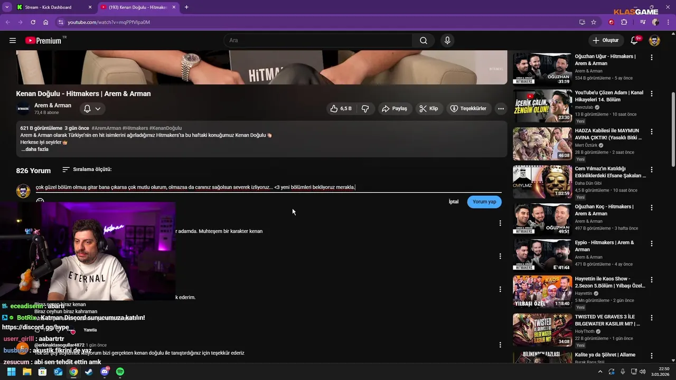Open the Cem Yılmaz video thumbnail

tap(542, 182)
